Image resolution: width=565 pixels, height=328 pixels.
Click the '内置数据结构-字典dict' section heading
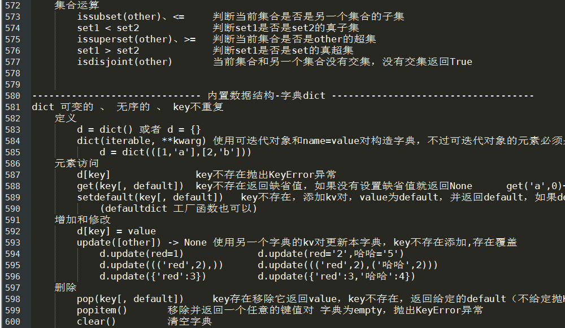pyautogui.click(x=267, y=96)
